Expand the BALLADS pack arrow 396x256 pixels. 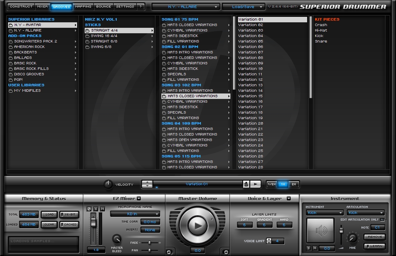[x=75, y=58]
